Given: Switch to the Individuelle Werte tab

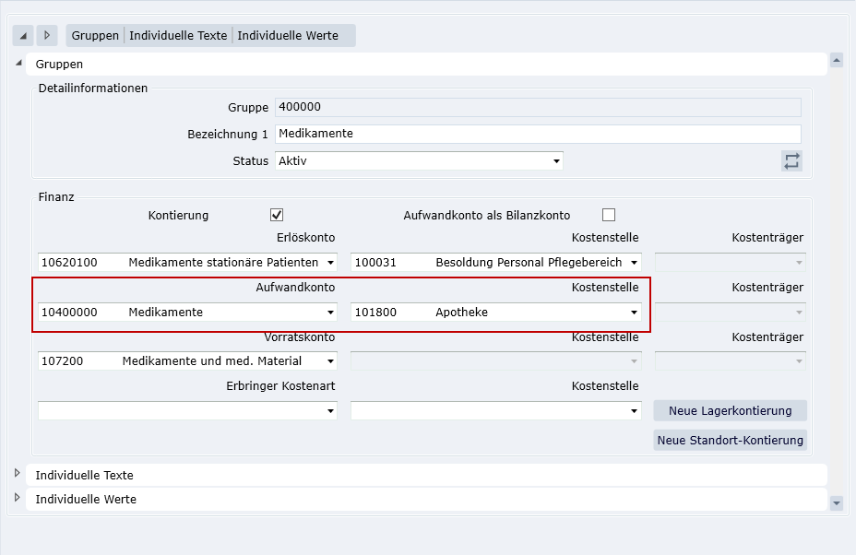Looking at the screenshot, I should click(288, 36).
